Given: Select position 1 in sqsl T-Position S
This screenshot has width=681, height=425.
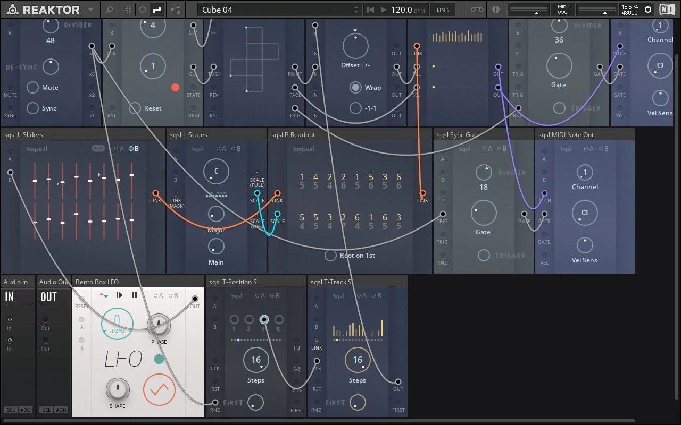Looking at the screenshot, I should (x=234, y=320).
